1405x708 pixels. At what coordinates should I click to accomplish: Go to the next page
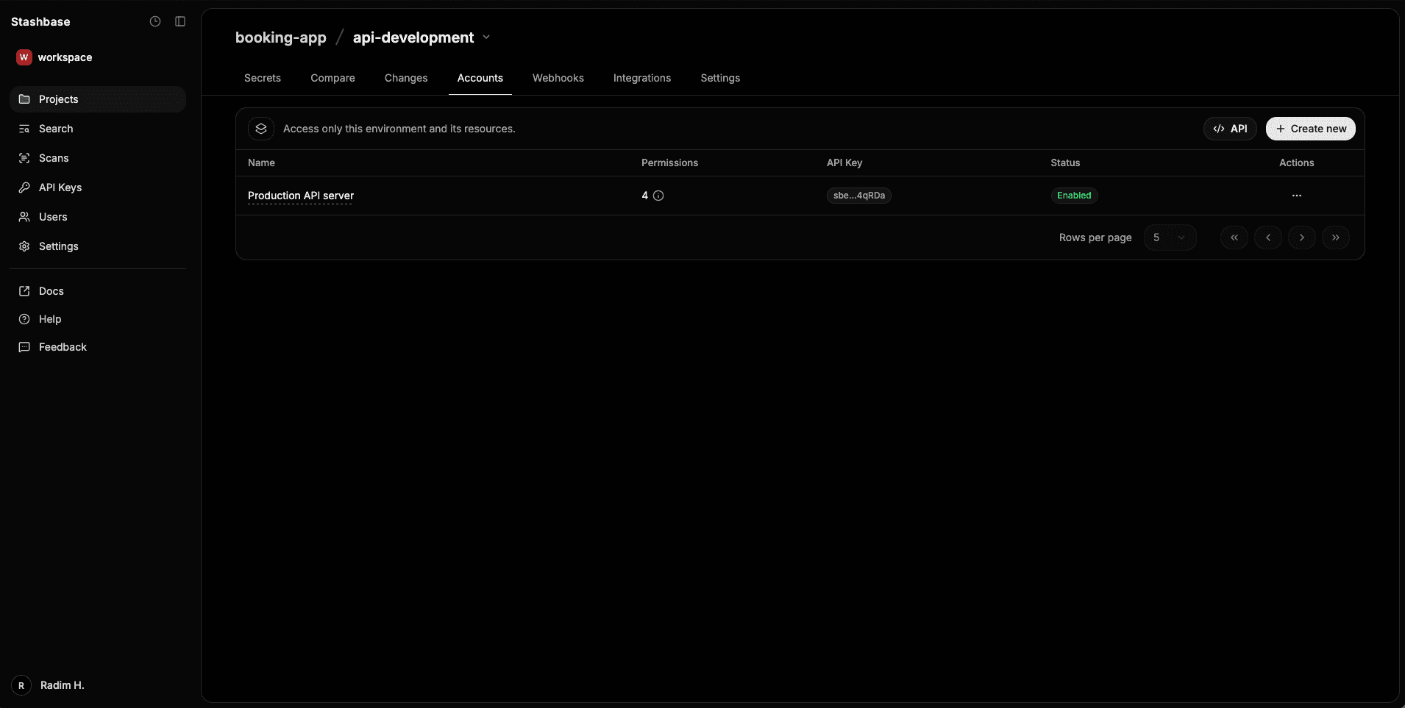coord(1302,237)
